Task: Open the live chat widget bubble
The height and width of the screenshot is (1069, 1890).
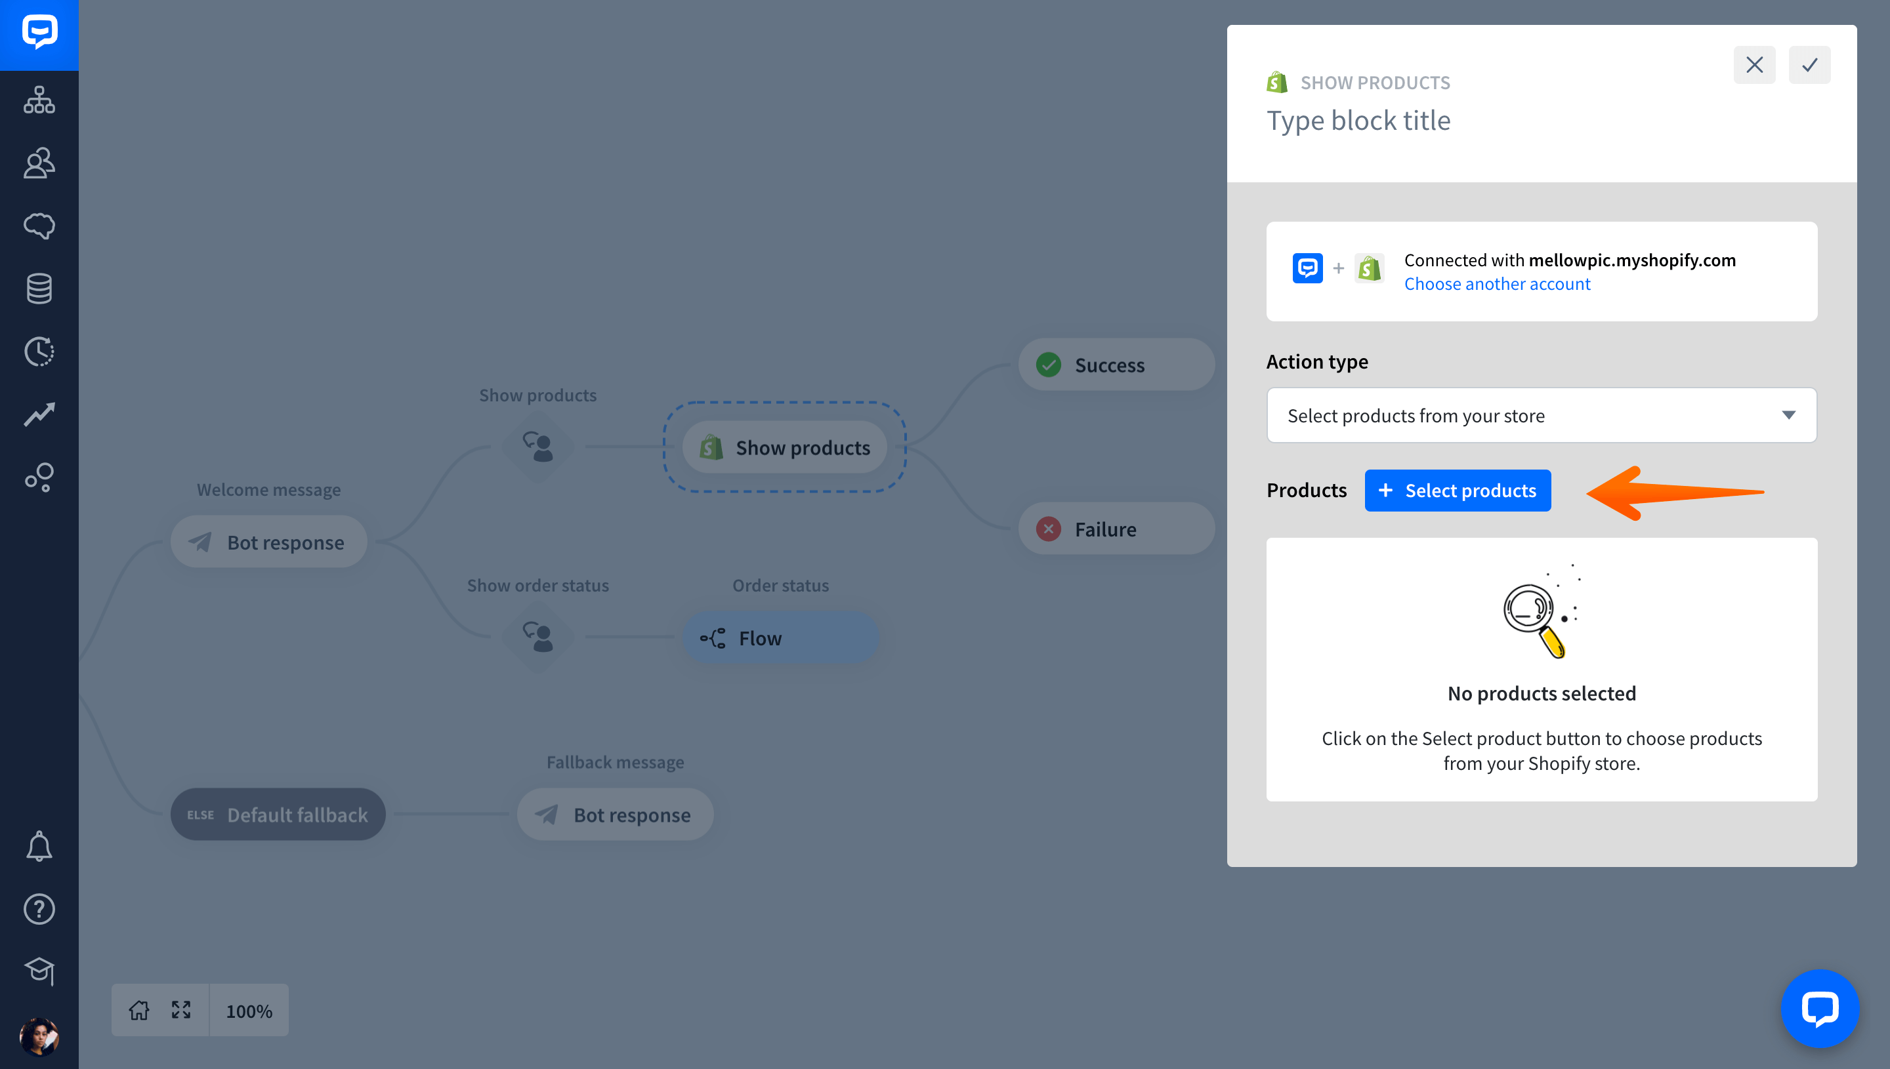Action: click(x=1820, y=1008)
